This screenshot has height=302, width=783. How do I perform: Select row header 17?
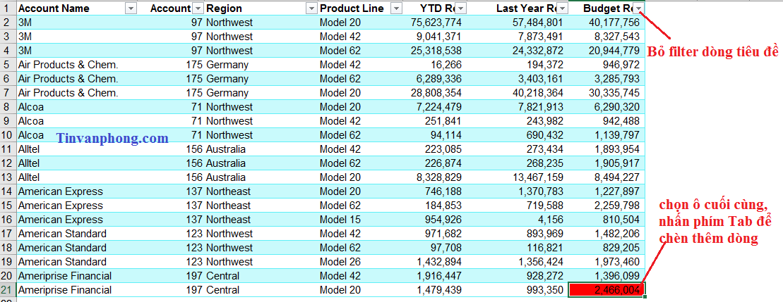click(8, 234)
